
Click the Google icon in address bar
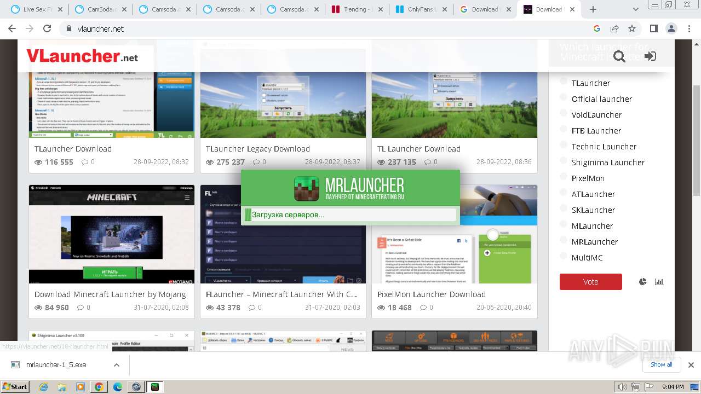click(597, 28)
